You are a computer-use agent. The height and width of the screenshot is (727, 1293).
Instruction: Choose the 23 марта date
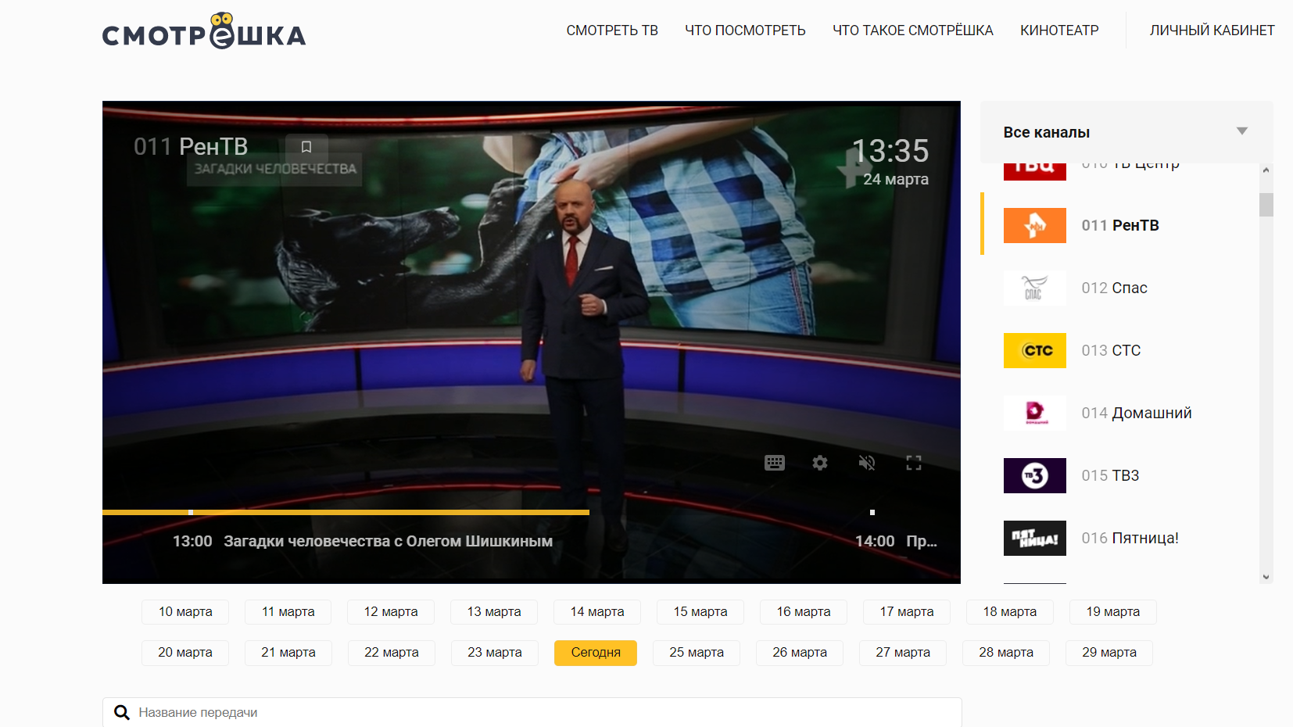(495, 653)
